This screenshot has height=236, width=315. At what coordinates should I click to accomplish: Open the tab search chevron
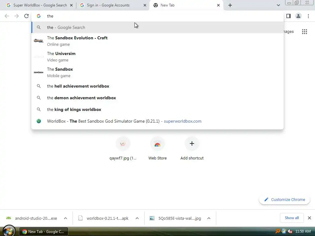278,5
